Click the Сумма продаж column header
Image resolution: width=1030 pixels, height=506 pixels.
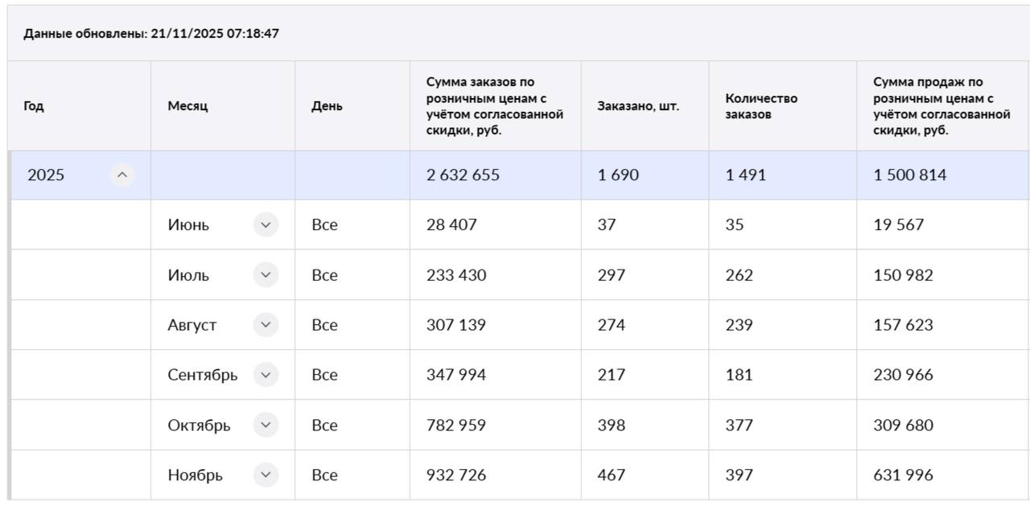click(x=941, y=106)
